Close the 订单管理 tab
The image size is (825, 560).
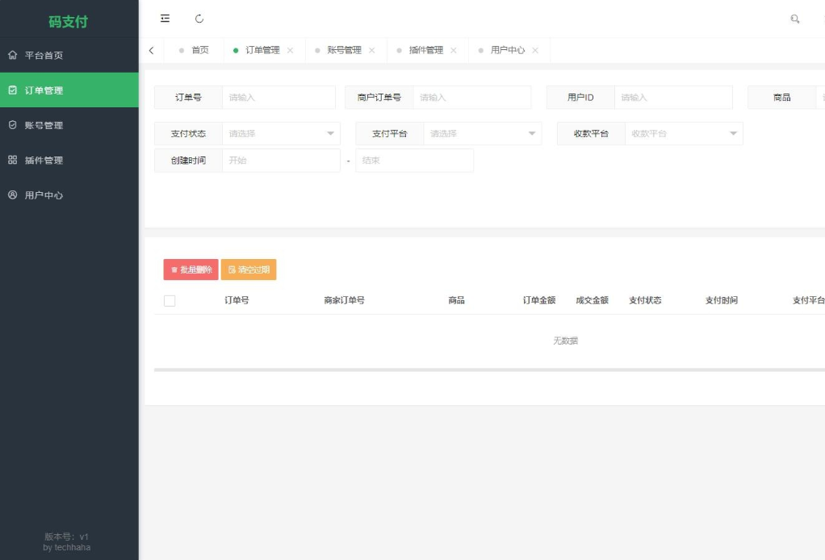pyautogui.click(x=290, y=51)
